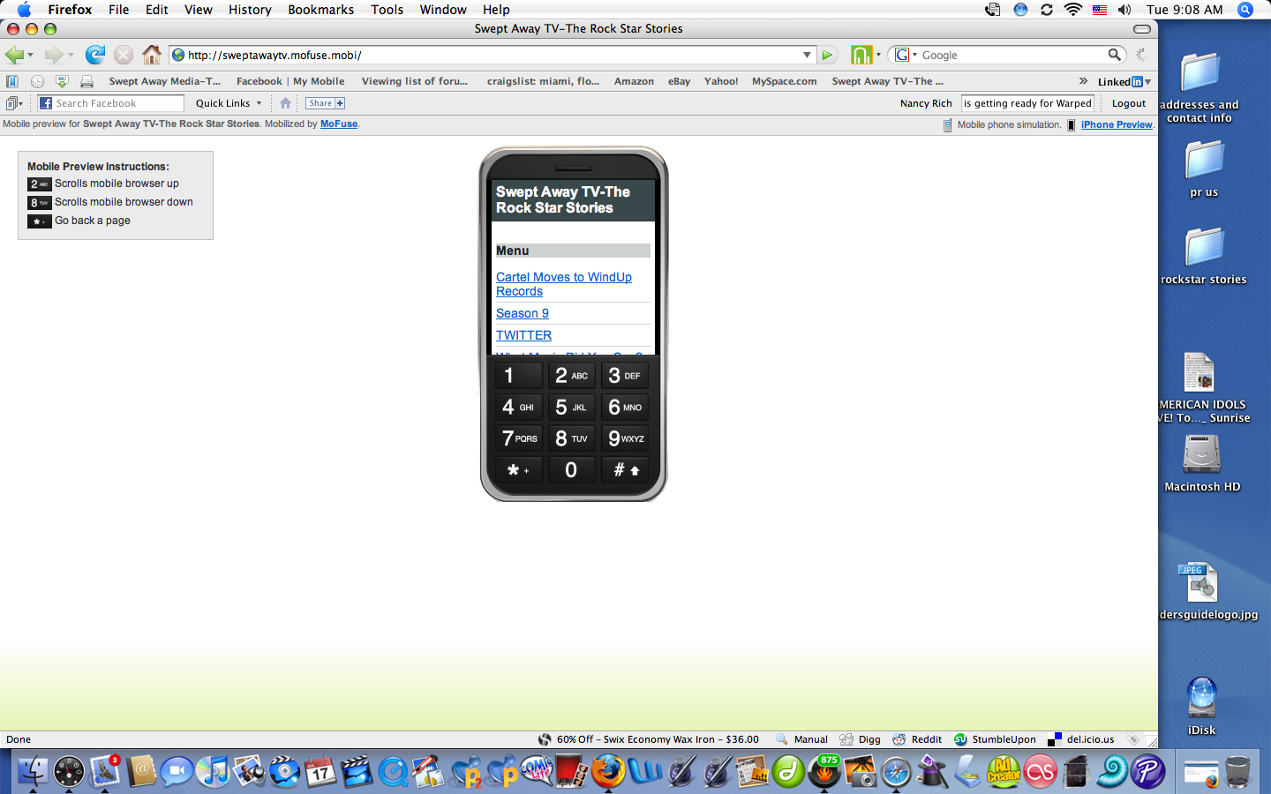This screenshot has height=794, width=1271.
Task: Open the TWITTER link on the phone
Action: (523, 335)
